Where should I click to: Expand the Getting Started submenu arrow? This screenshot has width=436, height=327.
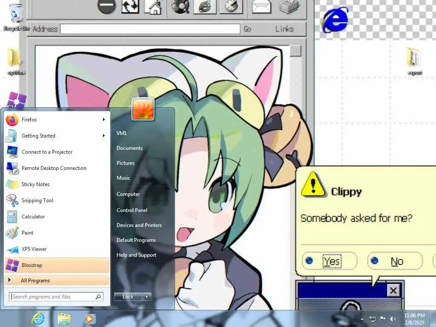pyautogui.click(x=104, y=136)
